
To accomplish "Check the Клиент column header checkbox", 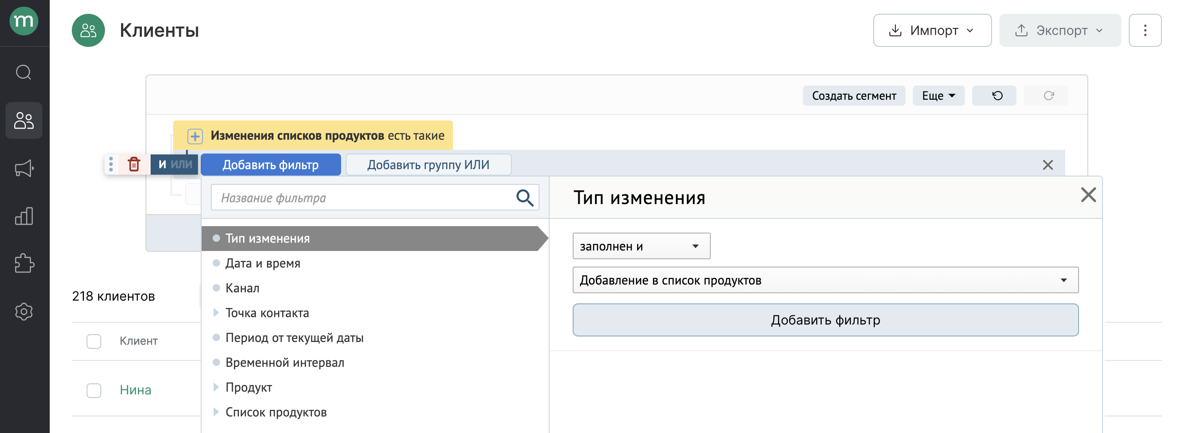I will [x=94, y=341].
